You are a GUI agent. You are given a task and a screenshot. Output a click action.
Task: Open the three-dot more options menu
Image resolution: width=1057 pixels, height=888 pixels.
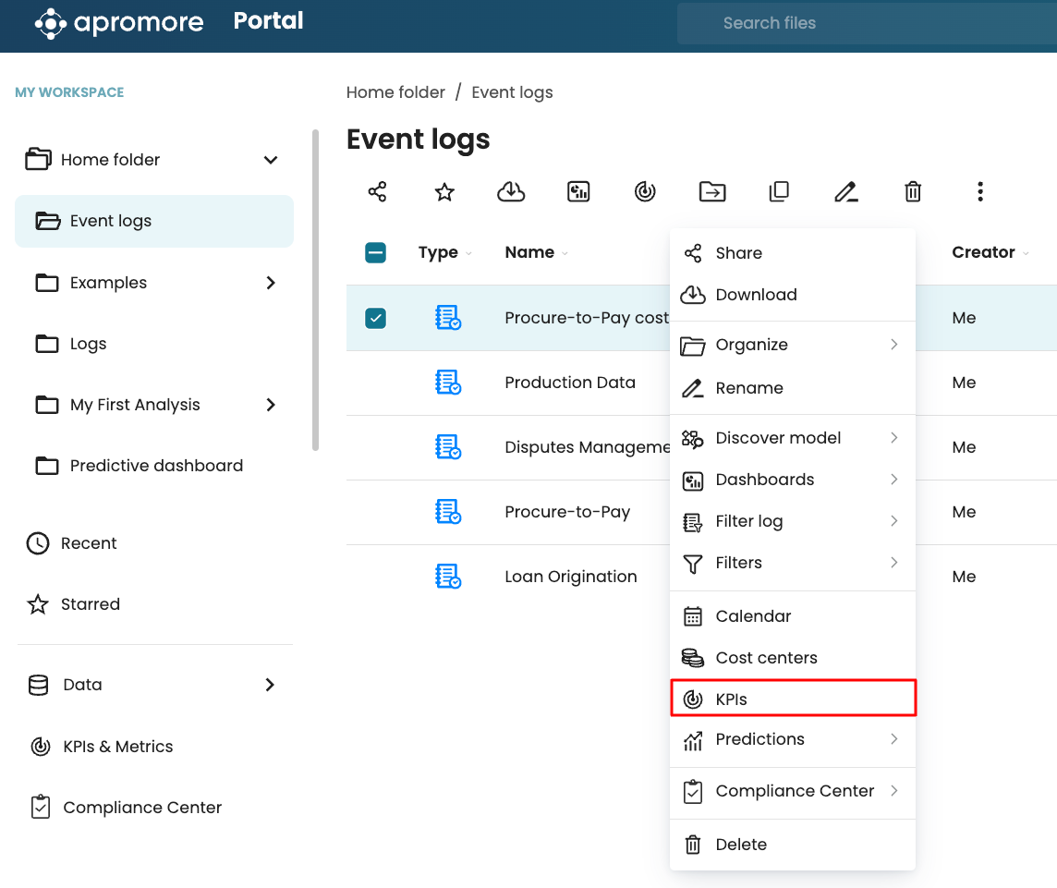pyautogui.click(x=979, y=192)
